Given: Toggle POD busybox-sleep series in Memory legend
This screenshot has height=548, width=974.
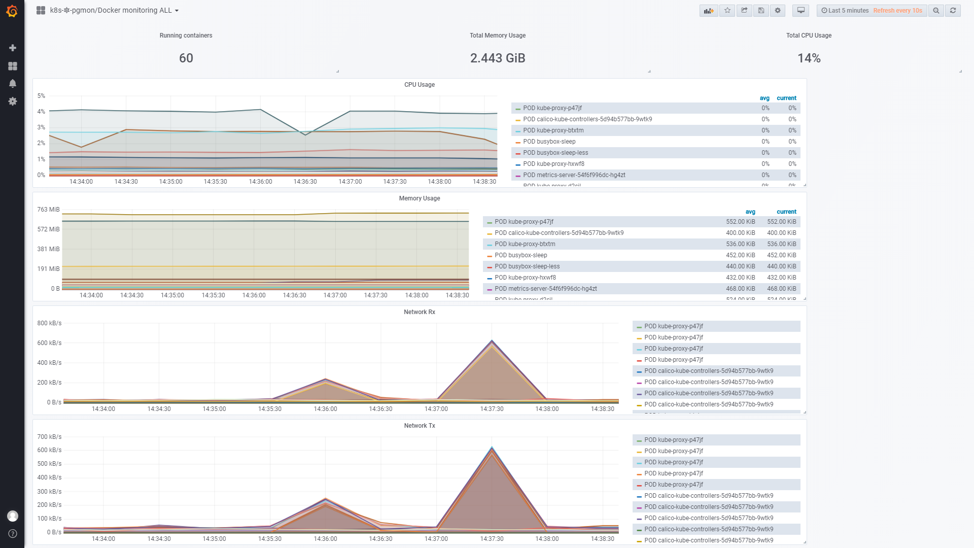Looking at the screenshot, I should pyautogui.click(x=520, y=255).
